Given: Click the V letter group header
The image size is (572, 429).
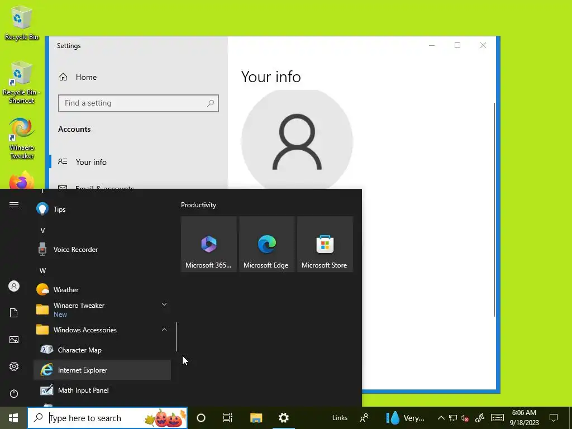Looking at the screenshot, I should point(42,231).
